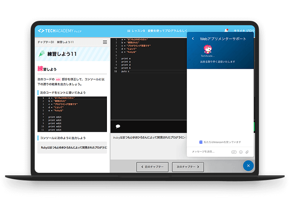This screenshot has height=216, width=289.
Task: Click the コンソールに次のように出力しよう heading
Action: pyautogui.click(x=63, y=138)
